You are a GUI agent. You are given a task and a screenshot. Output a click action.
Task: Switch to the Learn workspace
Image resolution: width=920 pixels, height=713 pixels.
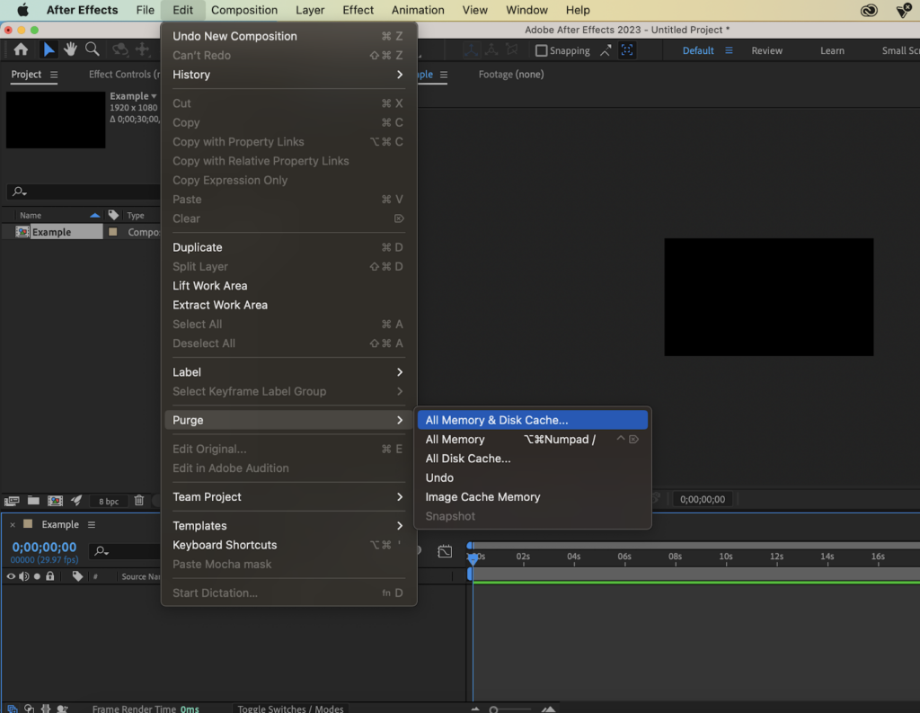pyautogui.click(x=832, y=50)
